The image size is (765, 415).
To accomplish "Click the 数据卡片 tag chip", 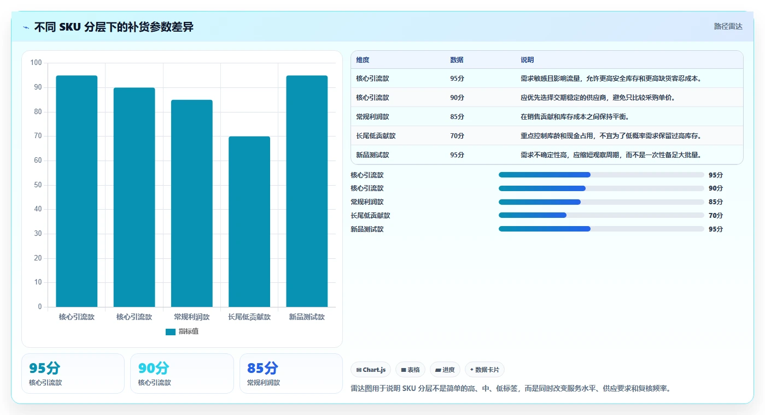I will [484, 370].
